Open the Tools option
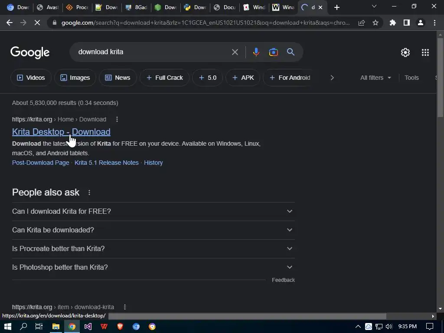 411,78
